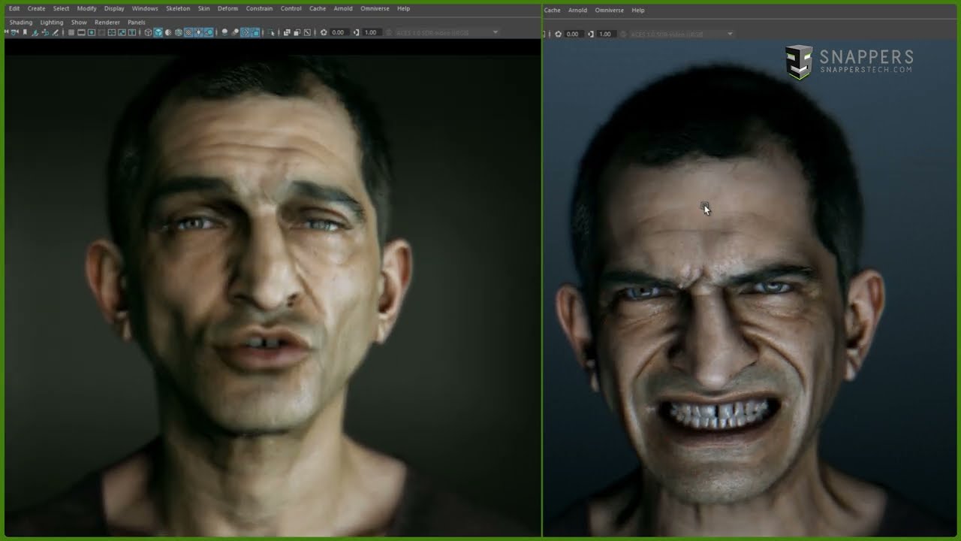
Task: Open right viewport ACES color space dropdown
Action: tap(681, 34)
